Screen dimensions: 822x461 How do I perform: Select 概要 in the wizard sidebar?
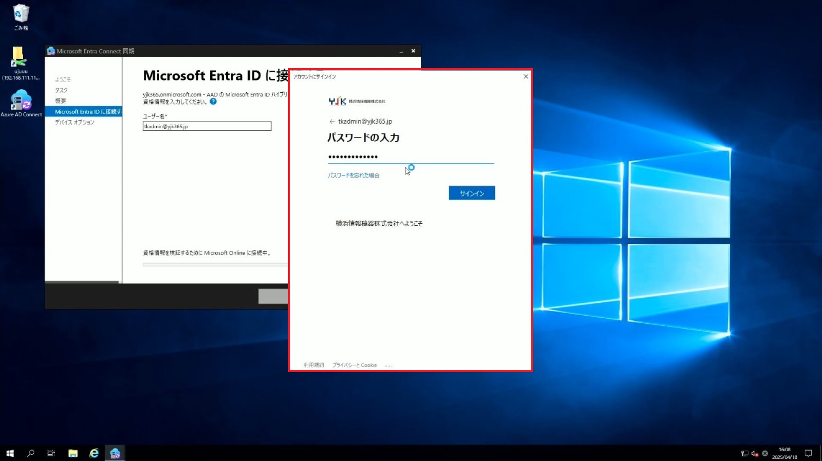[x=60, y=101]
